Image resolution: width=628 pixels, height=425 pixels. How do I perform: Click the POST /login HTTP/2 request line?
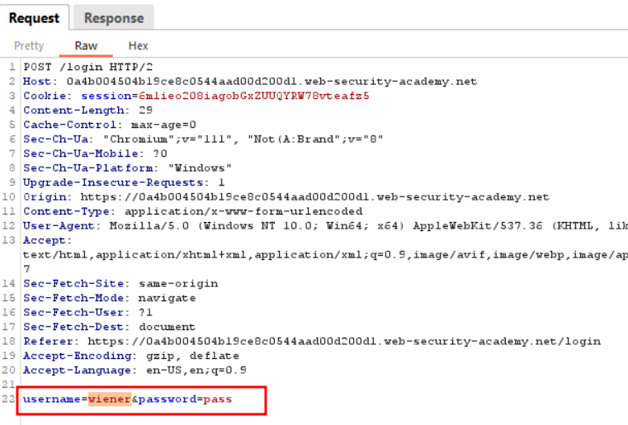point(87,67)
